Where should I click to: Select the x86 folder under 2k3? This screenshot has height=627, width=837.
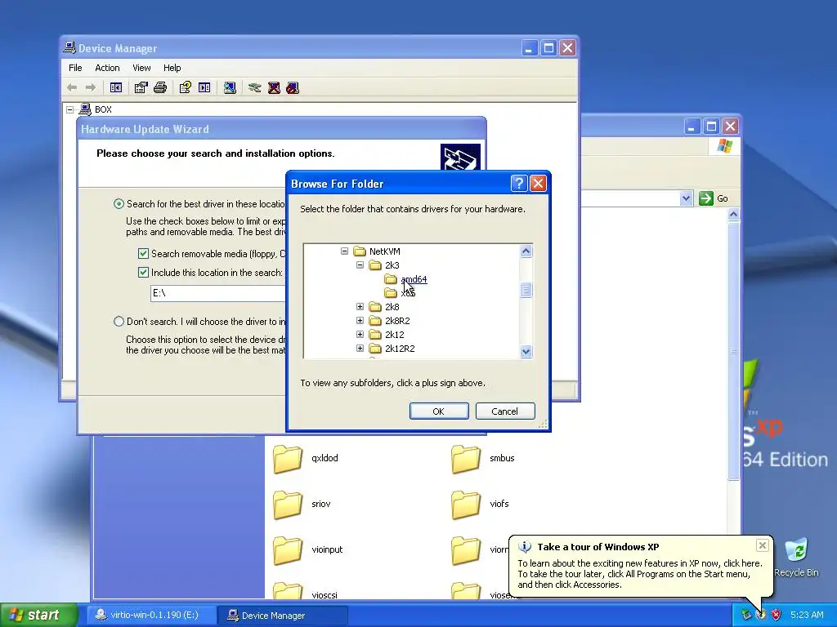click(408, 293)
